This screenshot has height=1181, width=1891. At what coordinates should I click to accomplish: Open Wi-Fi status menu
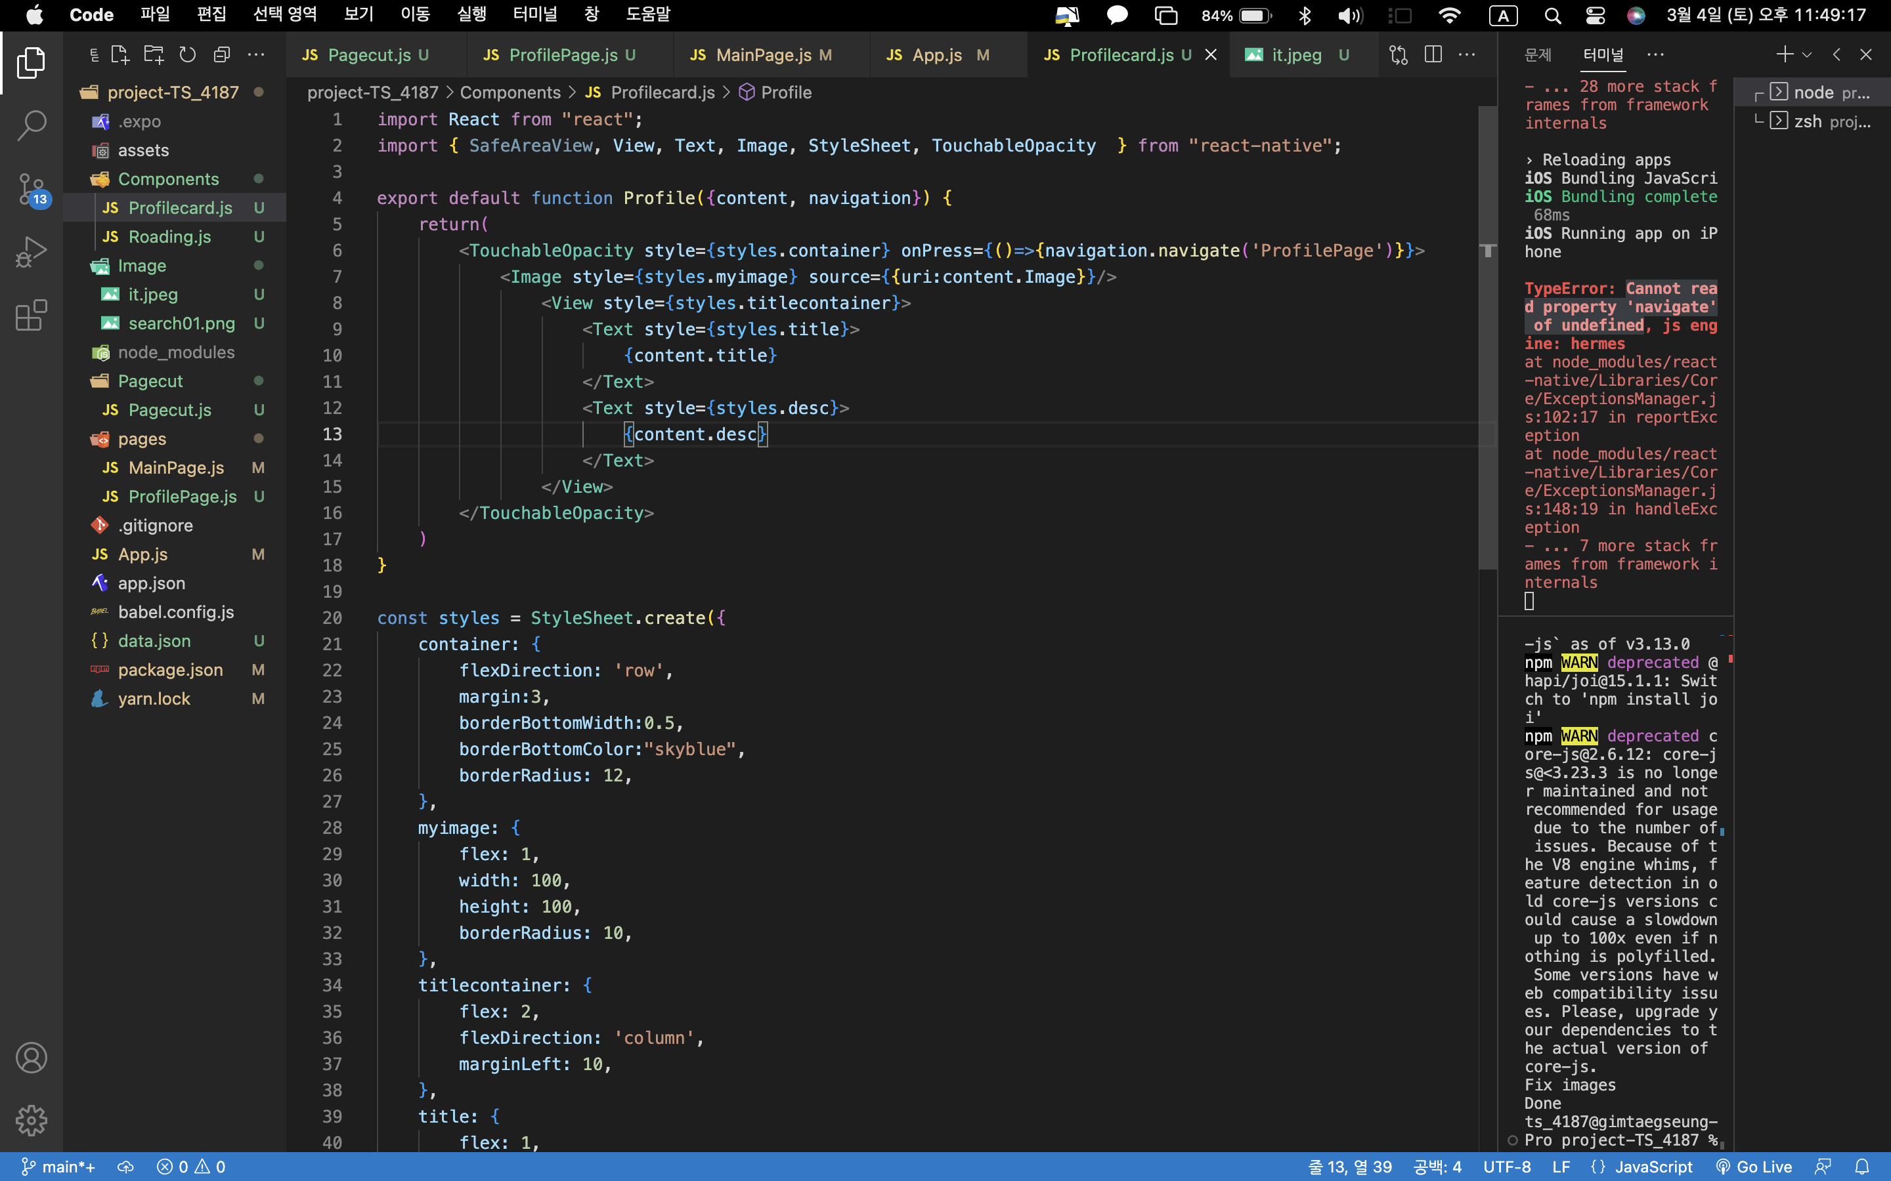(1450, 15)
